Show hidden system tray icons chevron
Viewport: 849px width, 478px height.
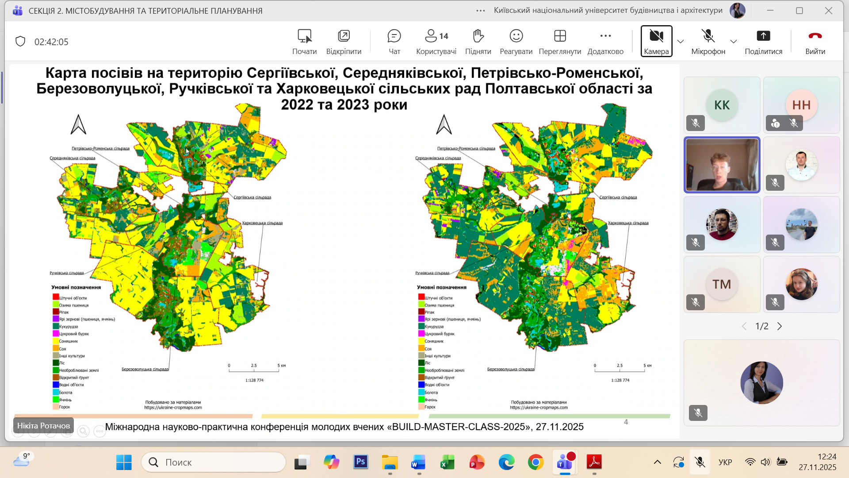tap(658, 463)
